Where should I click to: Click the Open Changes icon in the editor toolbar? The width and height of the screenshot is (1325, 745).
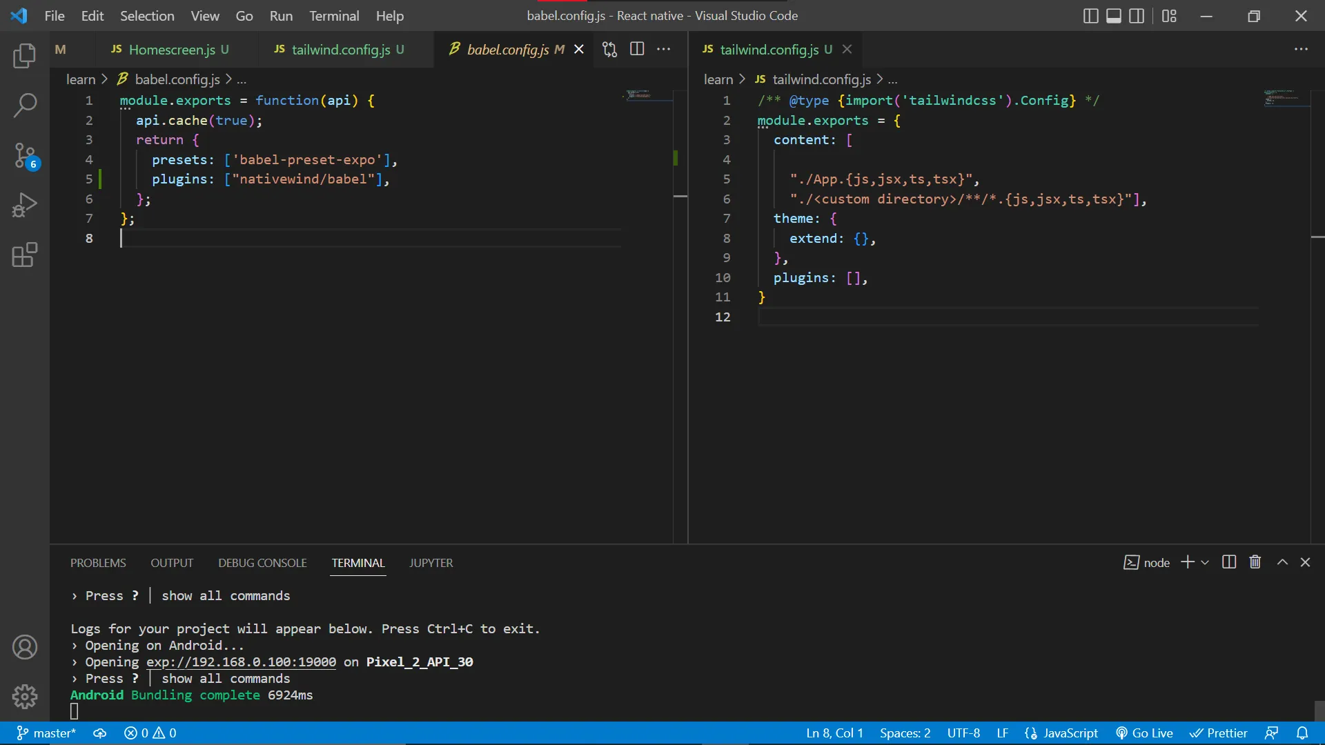[x=609, y=49]
